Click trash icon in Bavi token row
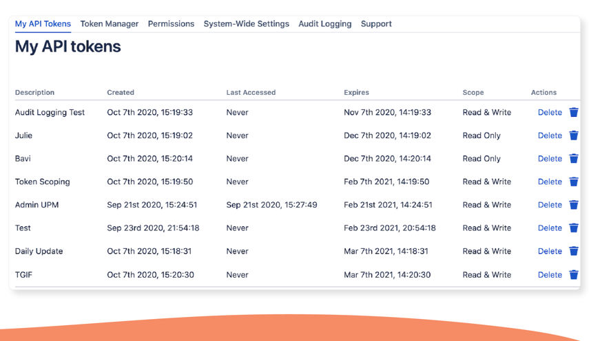The image size is (600, 341). coord(574,159)
